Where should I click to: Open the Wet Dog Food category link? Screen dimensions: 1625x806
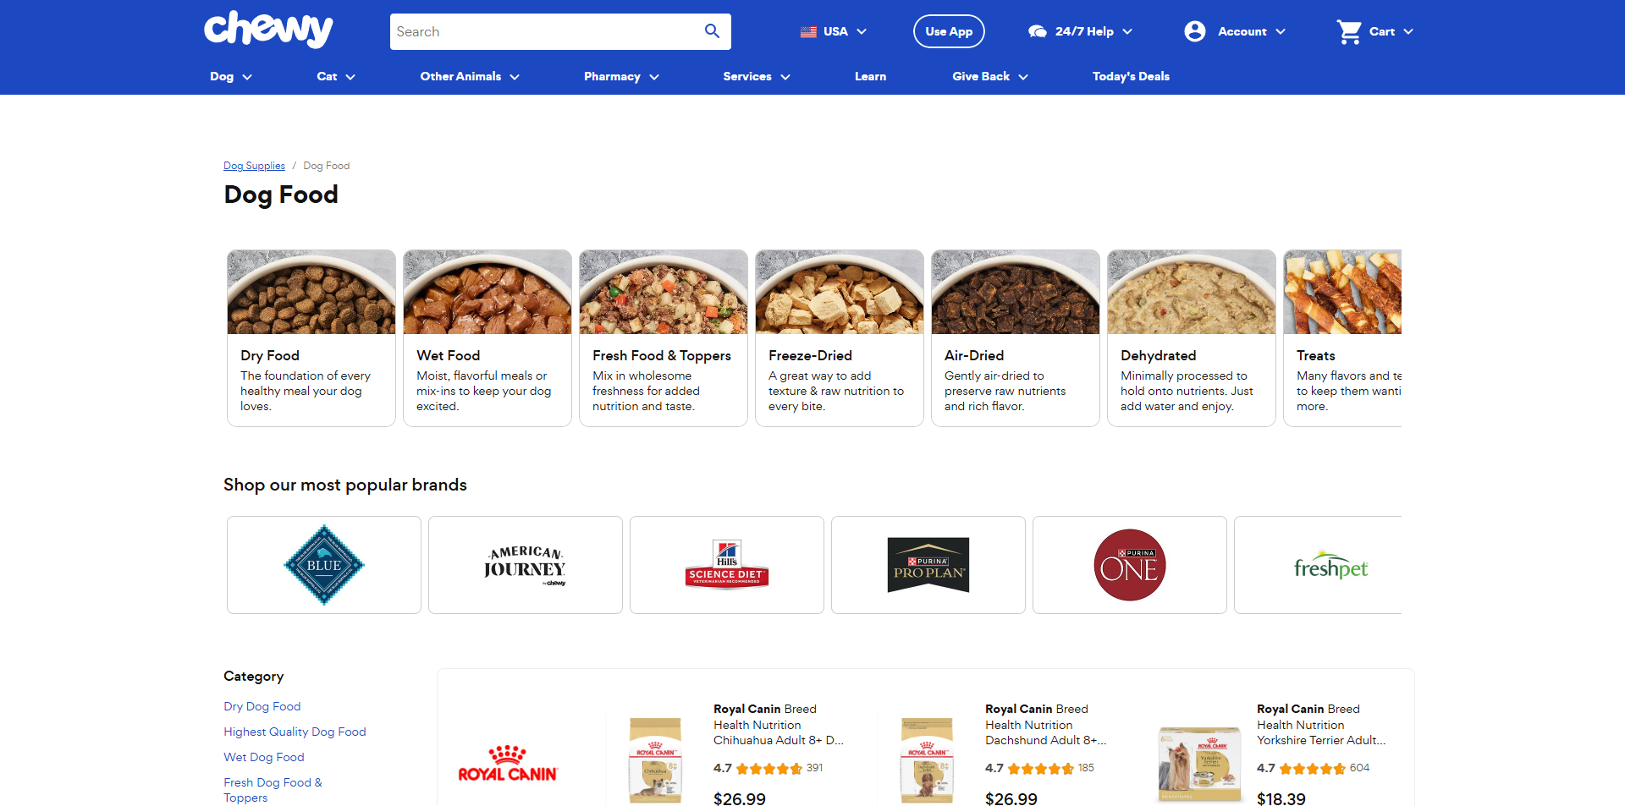coord(264,757)
